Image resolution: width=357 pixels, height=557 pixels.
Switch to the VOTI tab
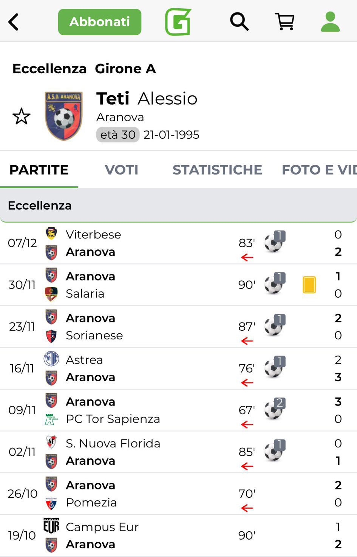click(121, 170)
